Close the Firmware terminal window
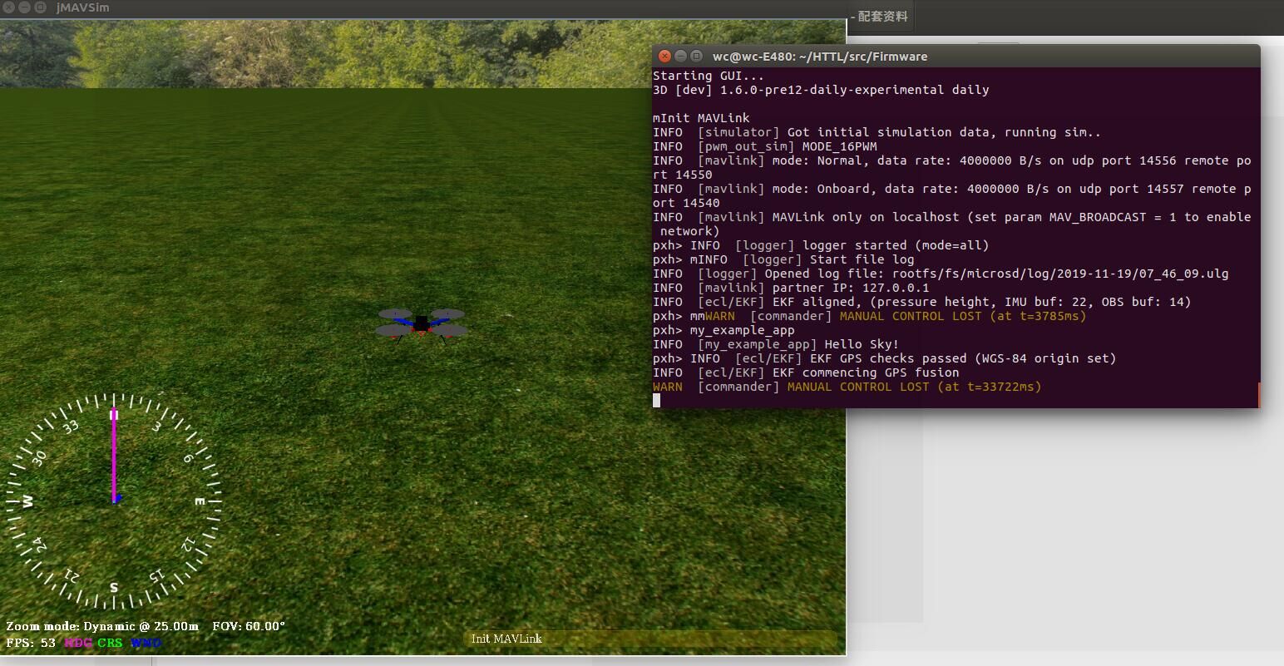This screenshot has height=666, width=1284. point(664,56)
